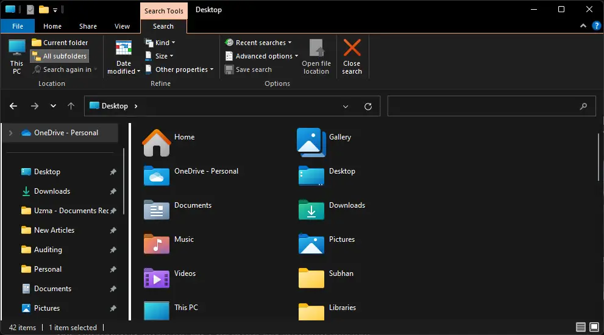
Task: Expand the Desktop breadcrumb chevron
Action: [136, 106]
